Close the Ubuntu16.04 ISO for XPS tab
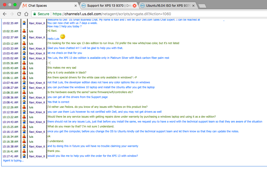 pyautogui.click(x=193, y=6)
